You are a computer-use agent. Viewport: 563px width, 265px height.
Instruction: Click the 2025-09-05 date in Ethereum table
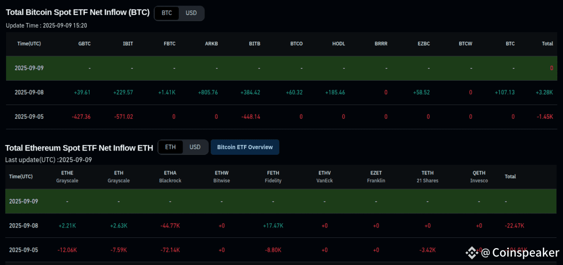tap(23, 250)
